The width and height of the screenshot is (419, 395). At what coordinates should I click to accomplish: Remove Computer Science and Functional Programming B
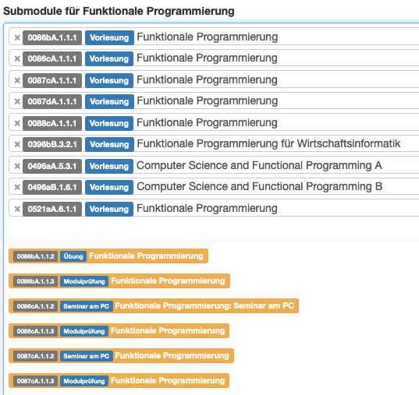point(17,187)
